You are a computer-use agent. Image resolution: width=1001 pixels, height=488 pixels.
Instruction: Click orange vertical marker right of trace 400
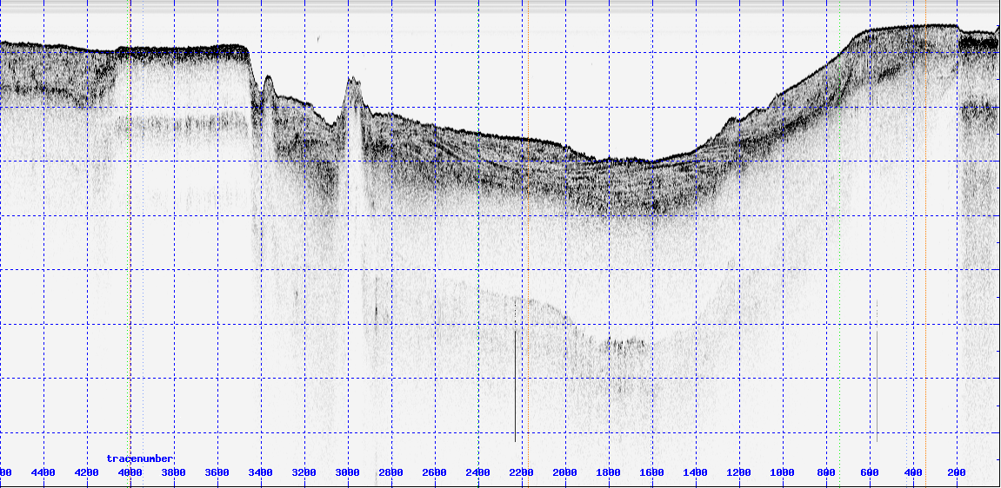pyautogui.click(x=925, y=244)
